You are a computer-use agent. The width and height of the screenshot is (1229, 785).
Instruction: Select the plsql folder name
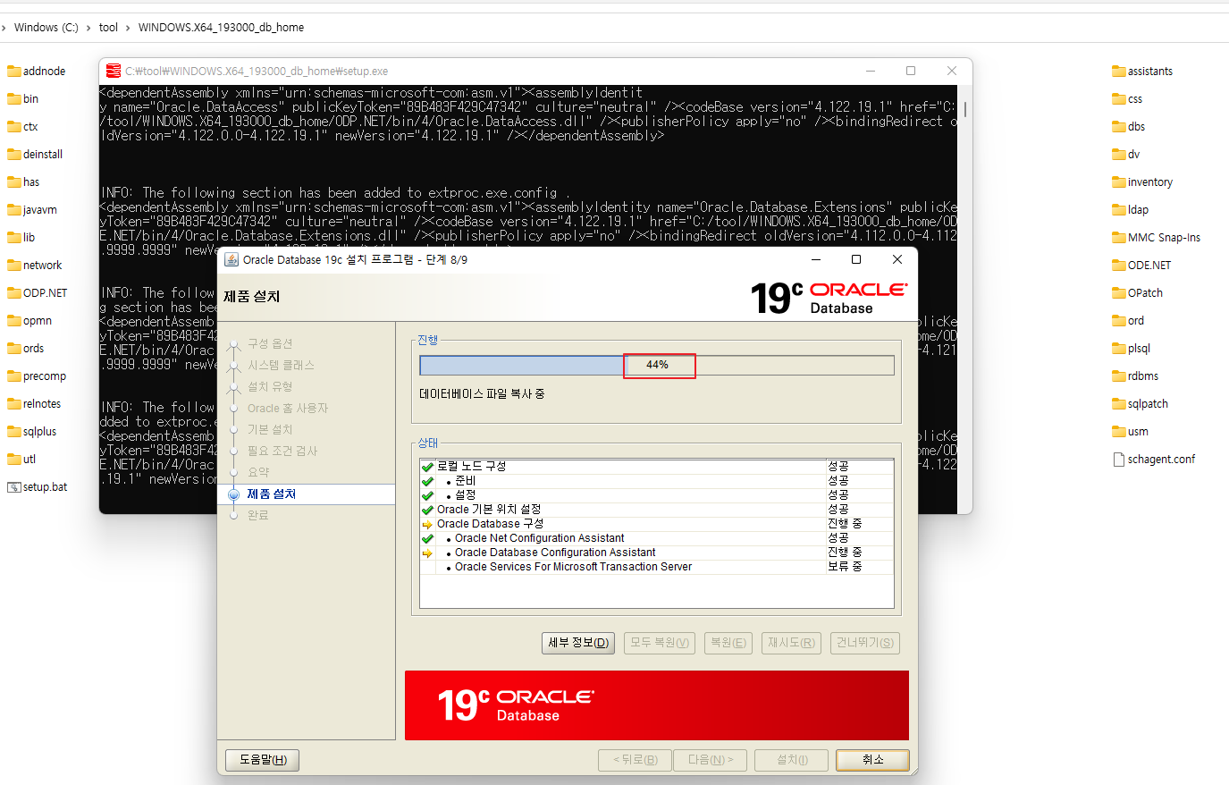click(x=1139, y=349)
